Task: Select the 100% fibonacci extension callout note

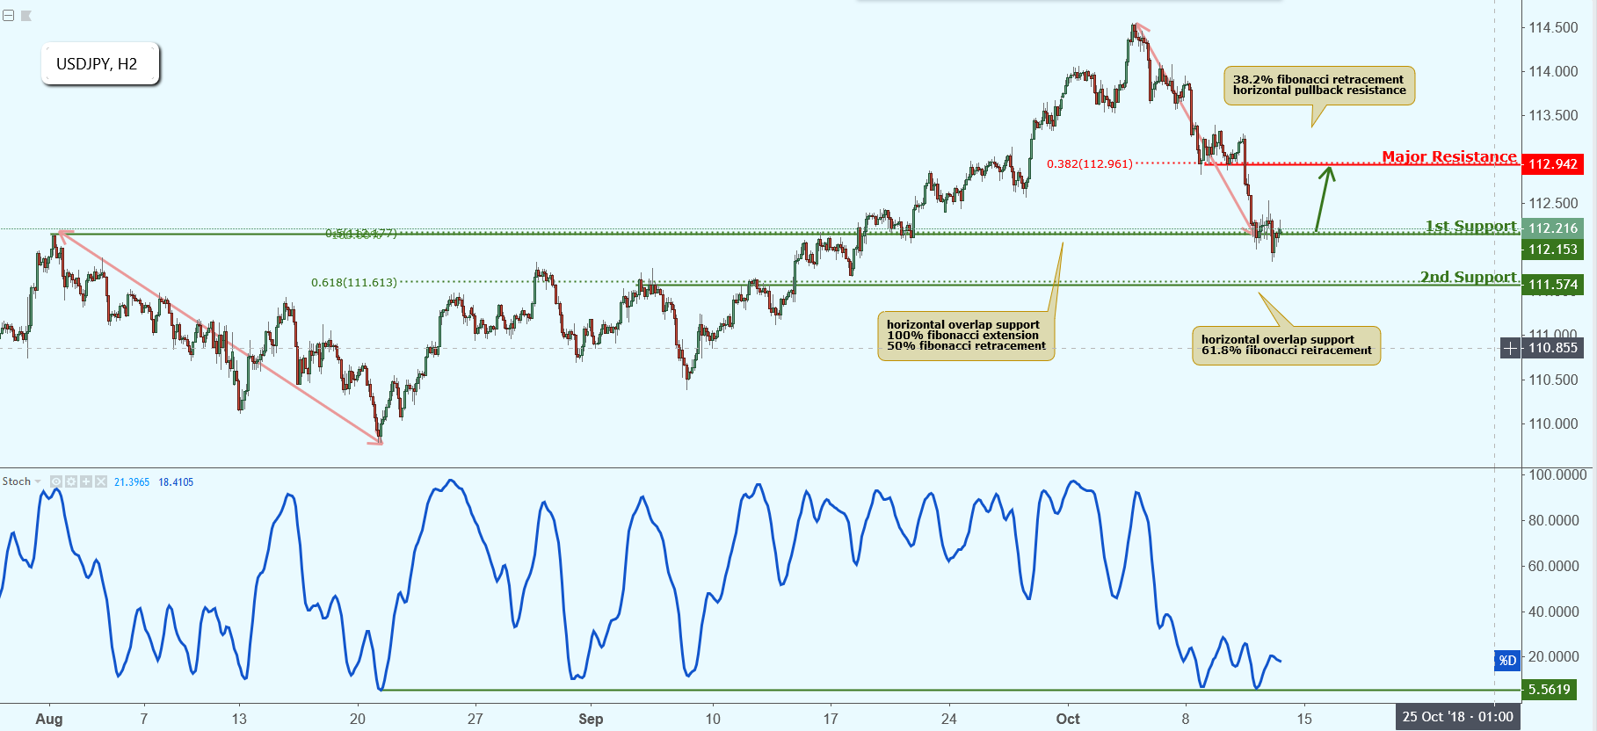Action: point(966,336)
